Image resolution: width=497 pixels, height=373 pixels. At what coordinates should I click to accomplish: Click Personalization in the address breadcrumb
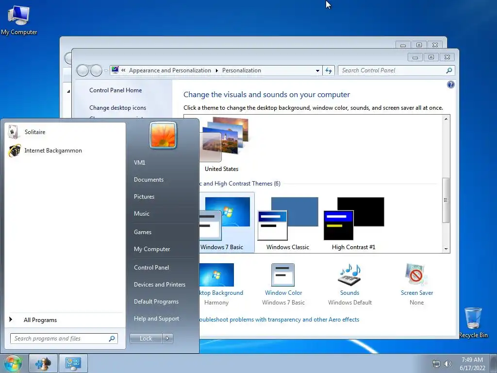(242, 70)
